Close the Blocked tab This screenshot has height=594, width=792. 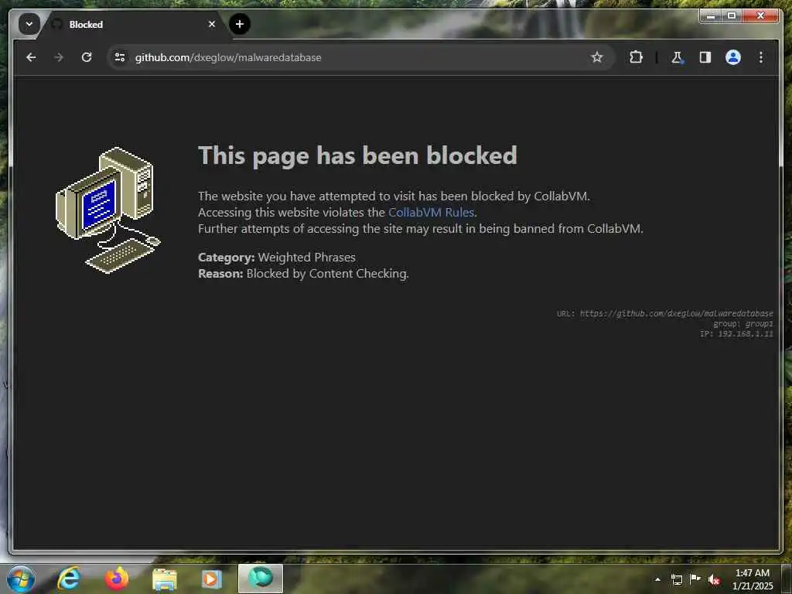coord(212,24)
